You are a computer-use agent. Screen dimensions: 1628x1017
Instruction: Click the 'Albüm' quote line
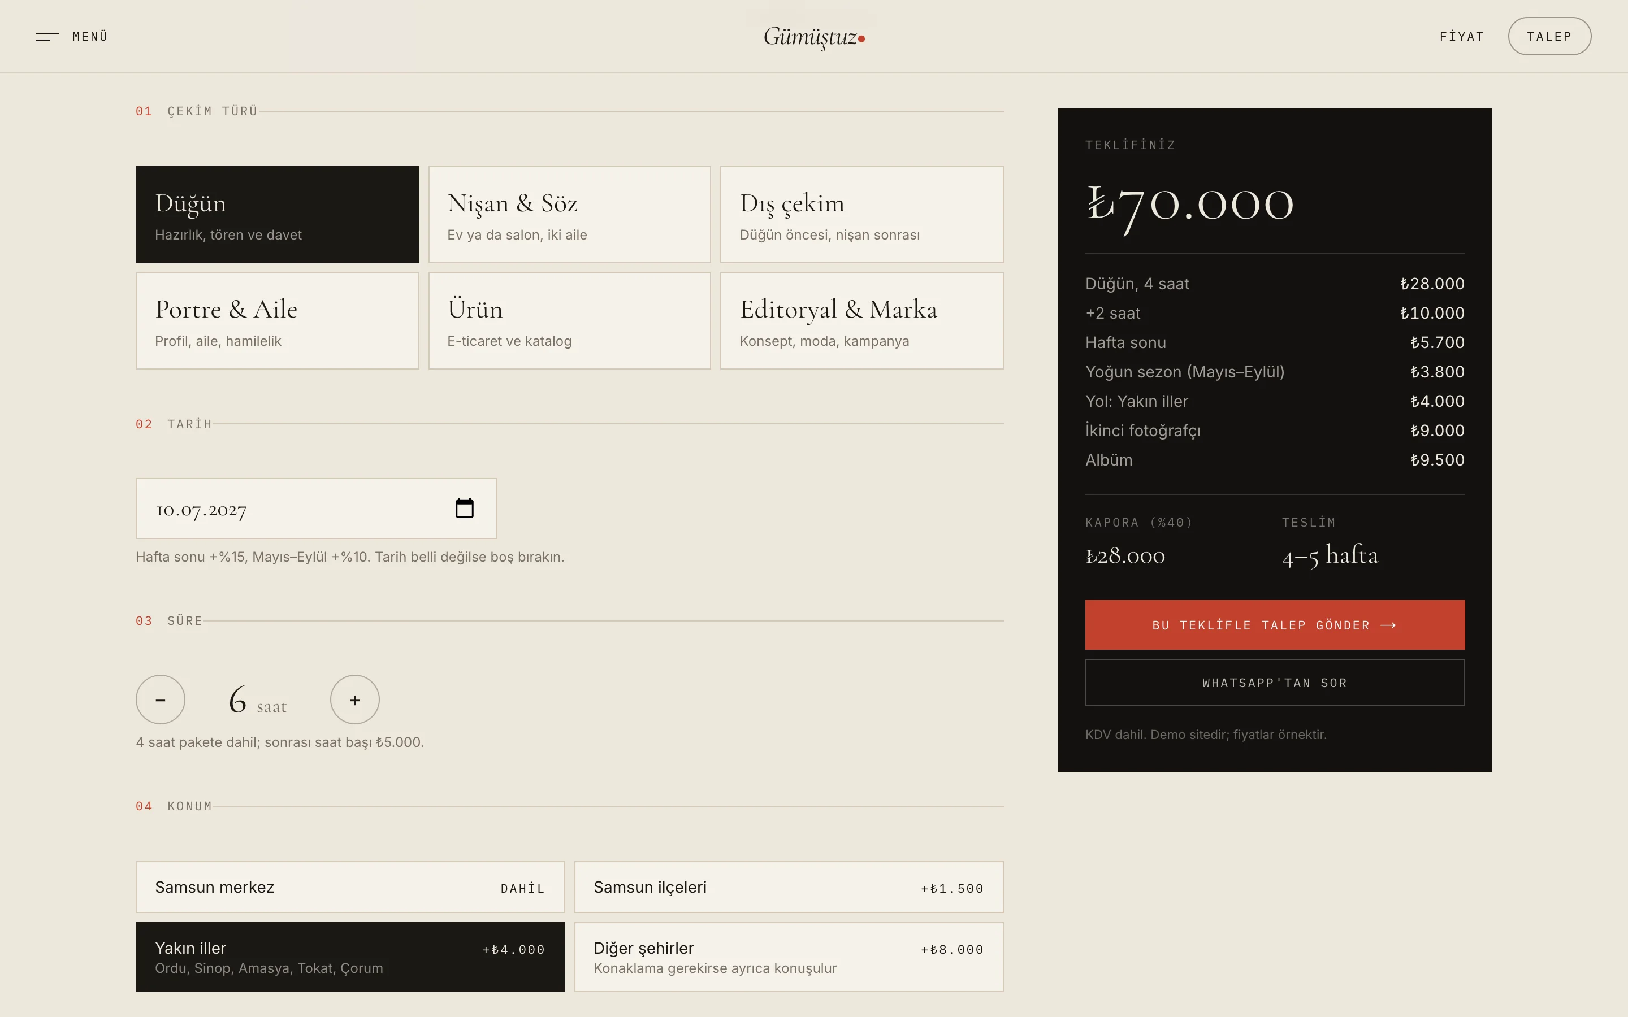(x=1275, y=460)
